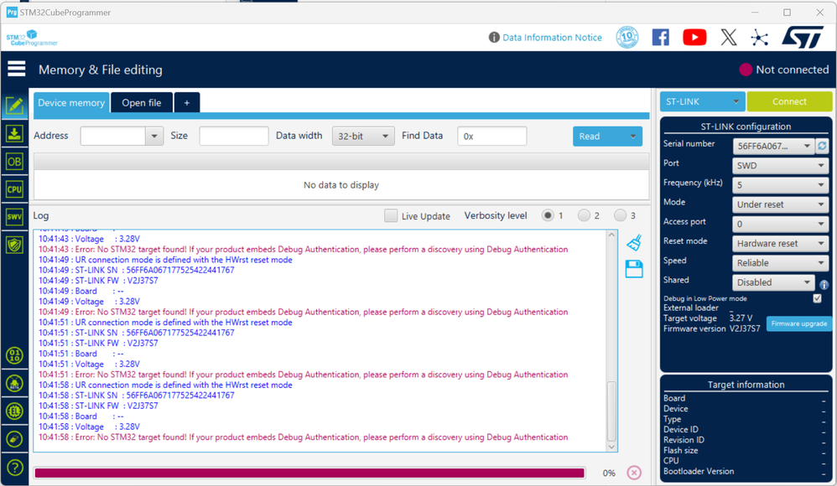Select verbosity level 1
The image size is (837, 486).
tap(548, 215)
